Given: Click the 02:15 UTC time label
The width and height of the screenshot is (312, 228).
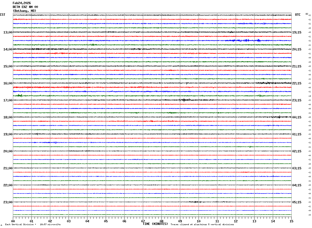Looking at the screenshot, I should [x=297, y=151].
